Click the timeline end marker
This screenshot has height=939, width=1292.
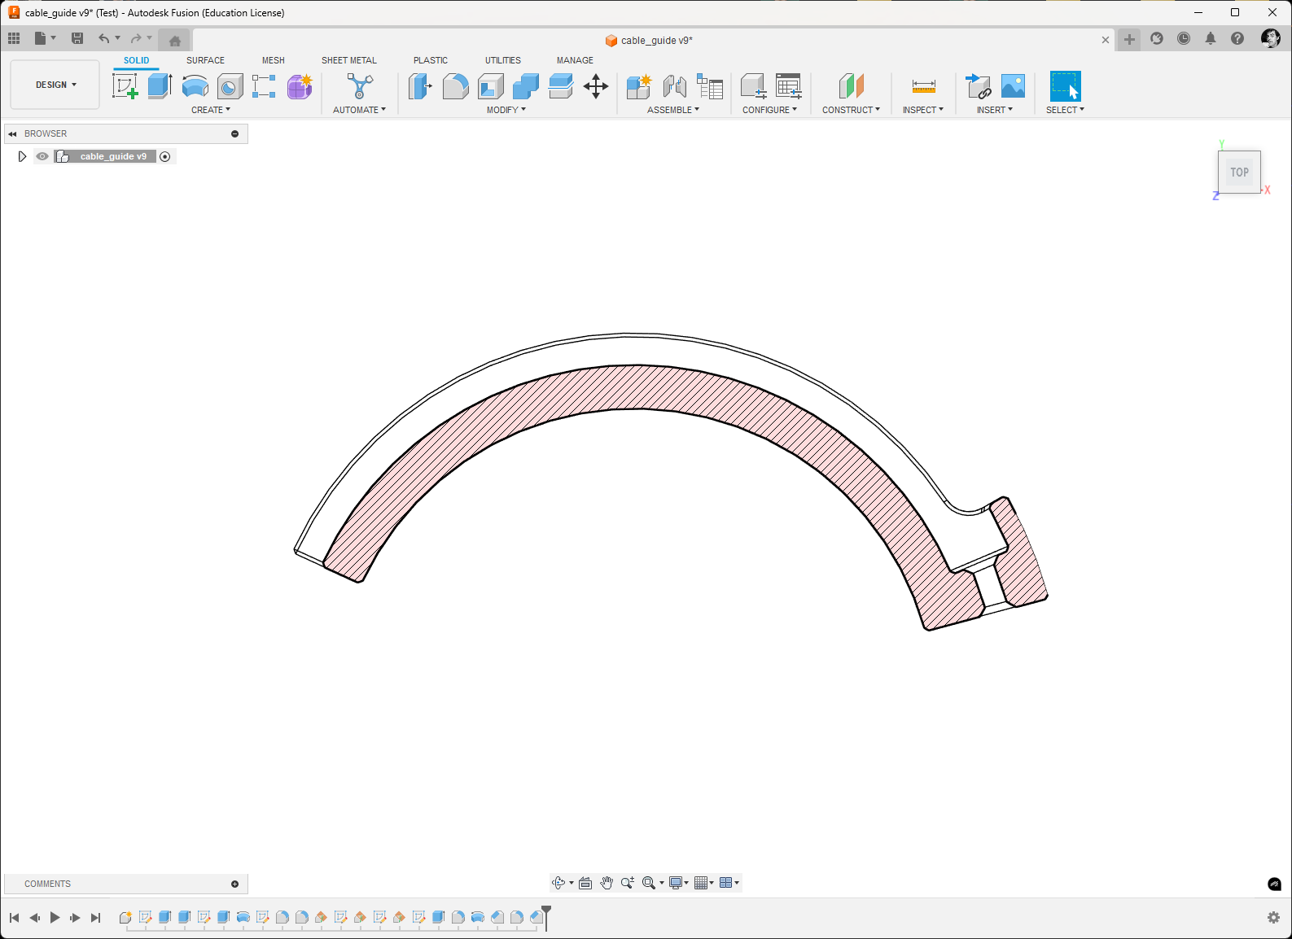(x=546, y=916)
